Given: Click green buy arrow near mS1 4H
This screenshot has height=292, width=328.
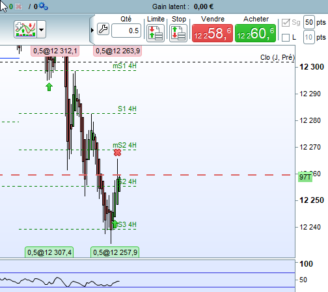Looking at the screenshot, I should [49, 87].
